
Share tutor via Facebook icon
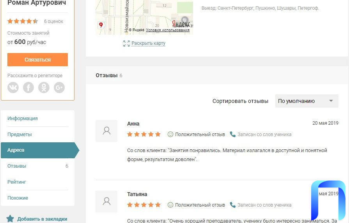coord(28,87)
